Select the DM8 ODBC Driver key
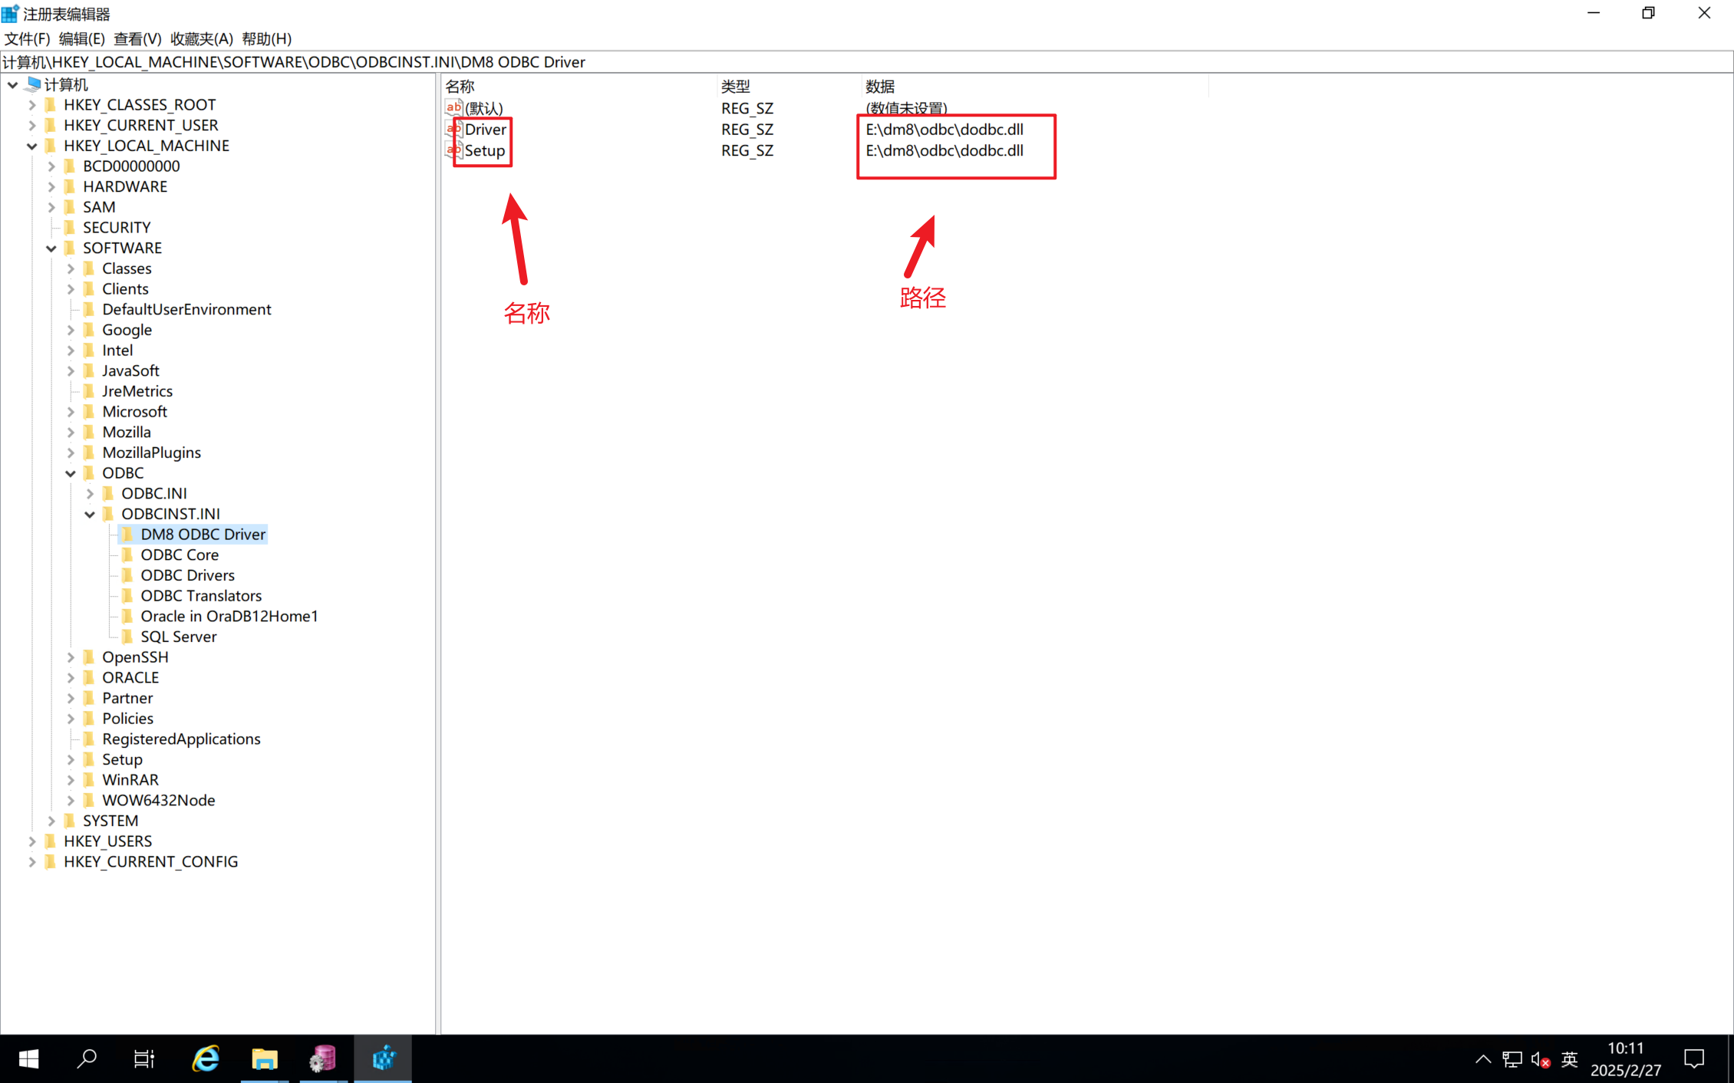The width and height of the screenshot is (1734, 1083). (x=203, y=534)
